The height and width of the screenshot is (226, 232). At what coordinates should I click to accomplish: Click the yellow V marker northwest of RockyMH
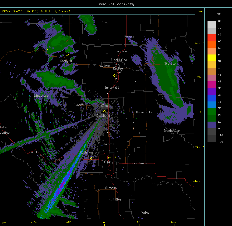click(47, 49)
